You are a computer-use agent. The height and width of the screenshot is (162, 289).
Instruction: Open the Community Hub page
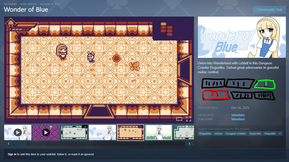(x=269, y=10)
